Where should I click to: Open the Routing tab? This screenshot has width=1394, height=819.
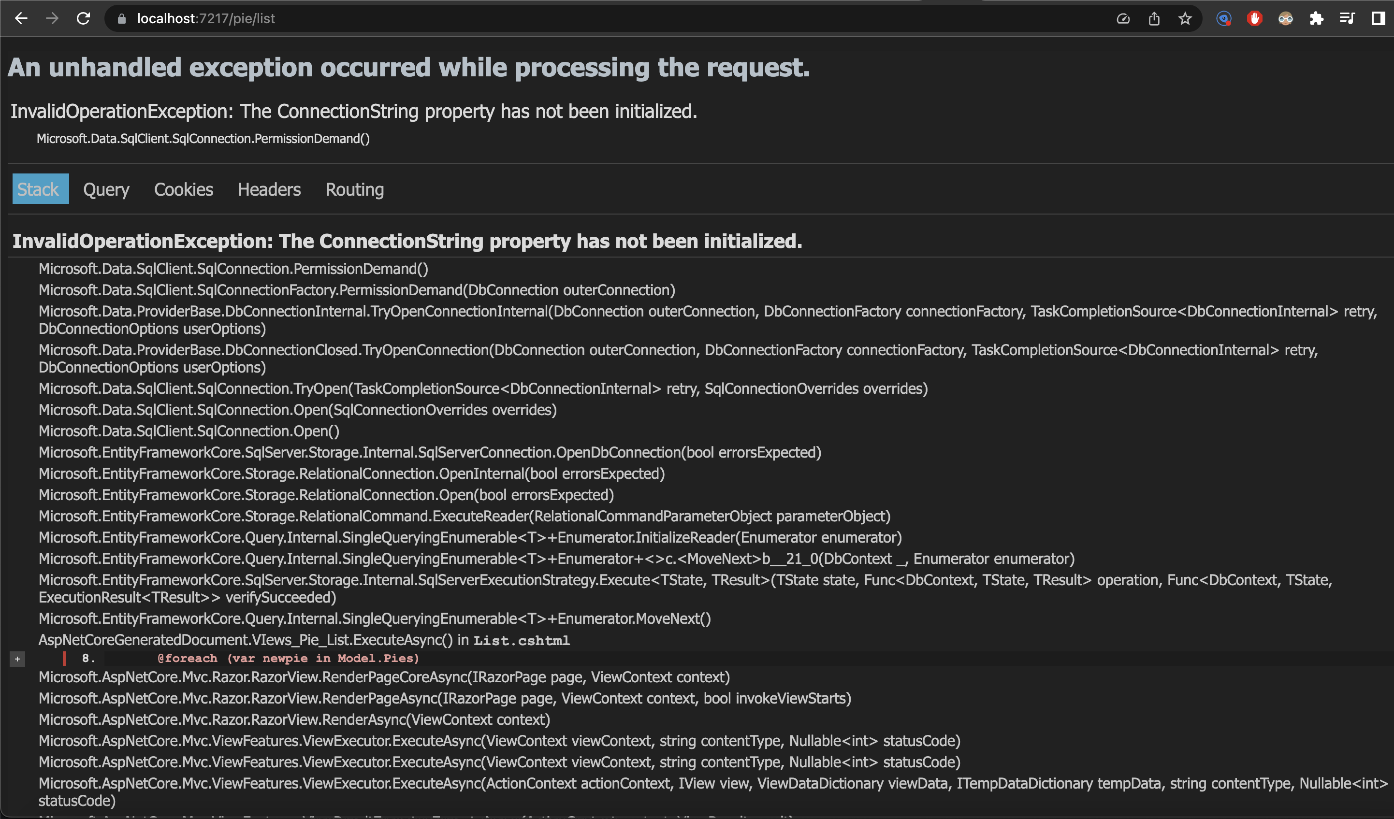point(355,189)
